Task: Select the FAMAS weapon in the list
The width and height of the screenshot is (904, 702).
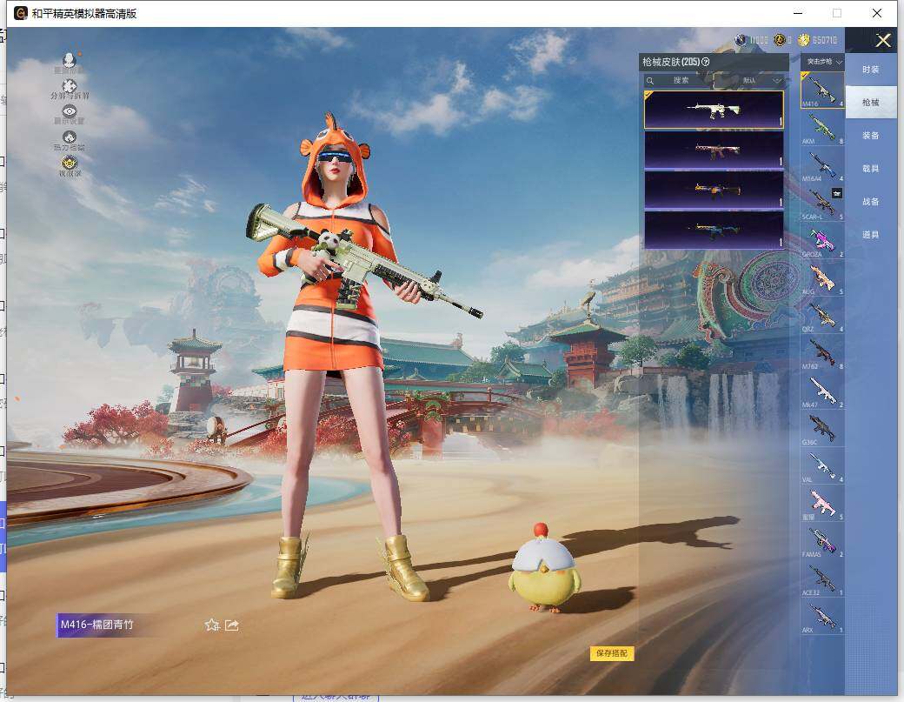Action: coord(822,540)
